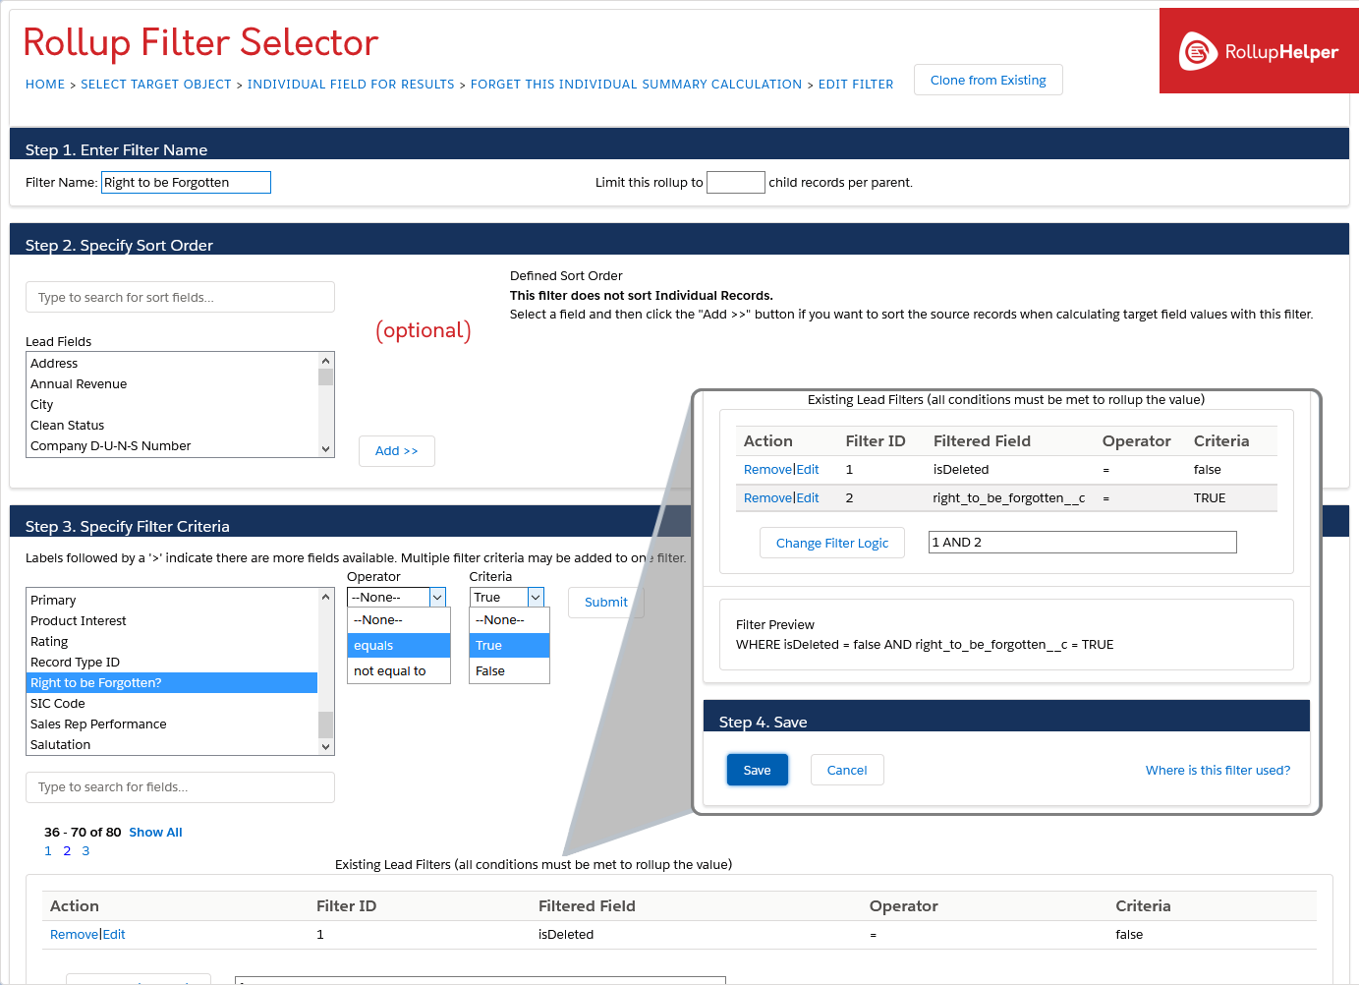The height and width of the screenshot is (985, 1359).
Task: Focus the Filter Name input field
Action: tap(186, 182)
